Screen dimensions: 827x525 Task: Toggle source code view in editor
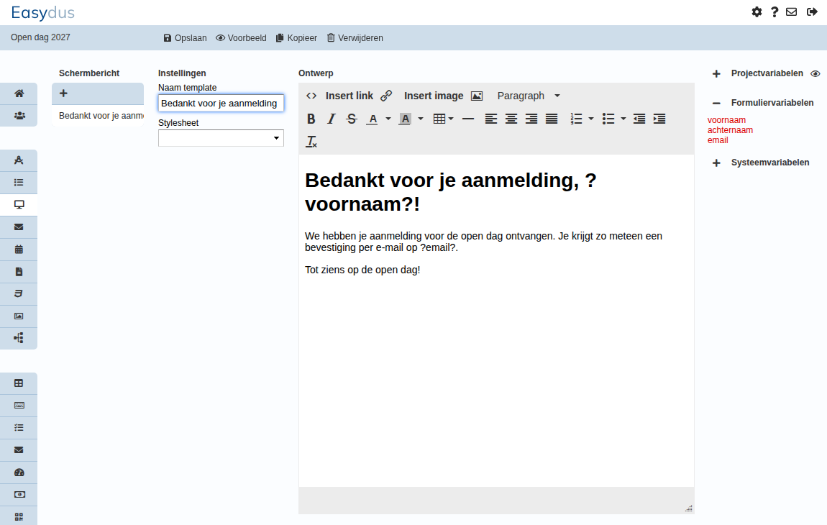311,96
